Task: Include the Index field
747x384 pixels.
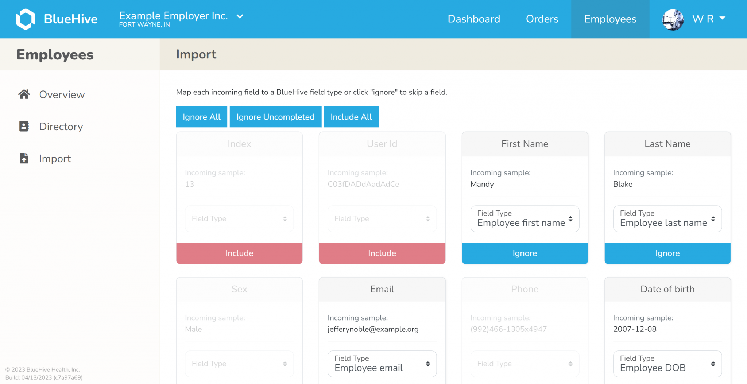Action: (x=239, y=253)
